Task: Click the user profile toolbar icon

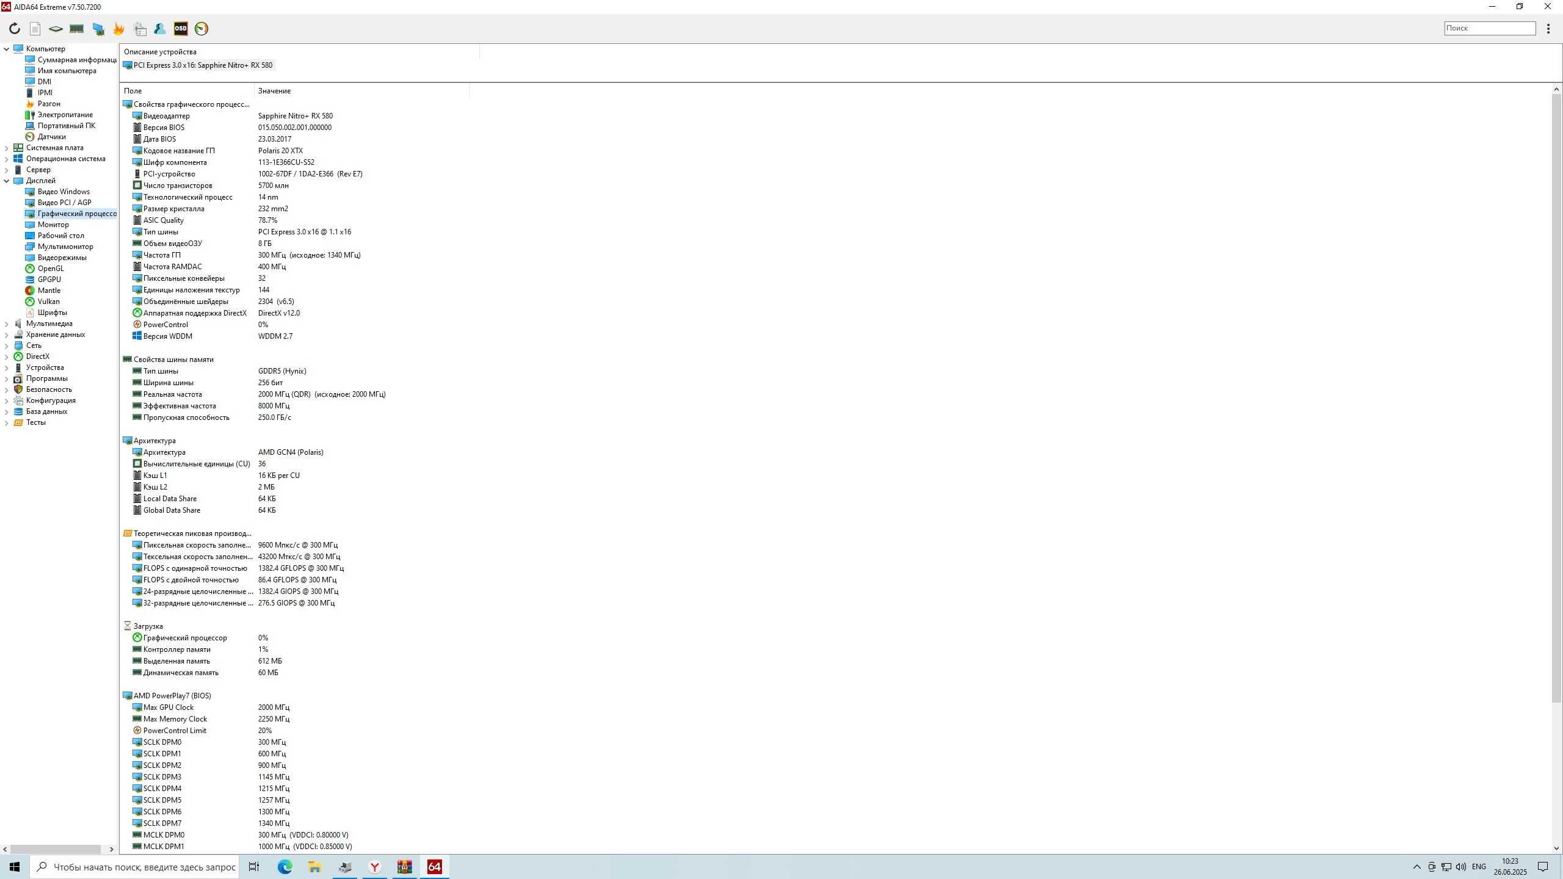Action: 160,29
